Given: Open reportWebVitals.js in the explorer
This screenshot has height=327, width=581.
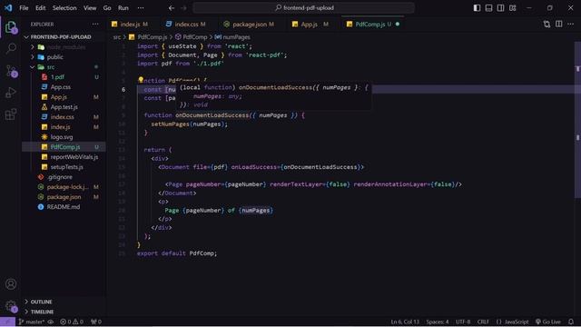Looking at the screenshot, I should coord(64,157).
